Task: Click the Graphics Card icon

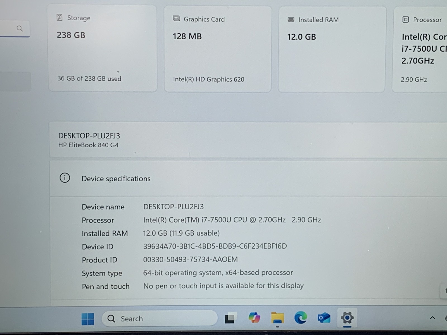Action: click(x=176, y=19)
